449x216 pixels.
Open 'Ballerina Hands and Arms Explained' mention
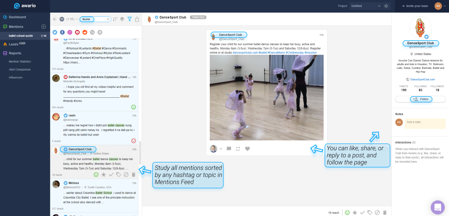coord(94,92)
